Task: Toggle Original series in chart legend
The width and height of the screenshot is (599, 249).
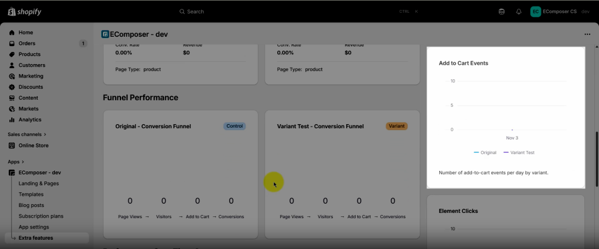Action: pyautogui.click(x=485, y=153)
